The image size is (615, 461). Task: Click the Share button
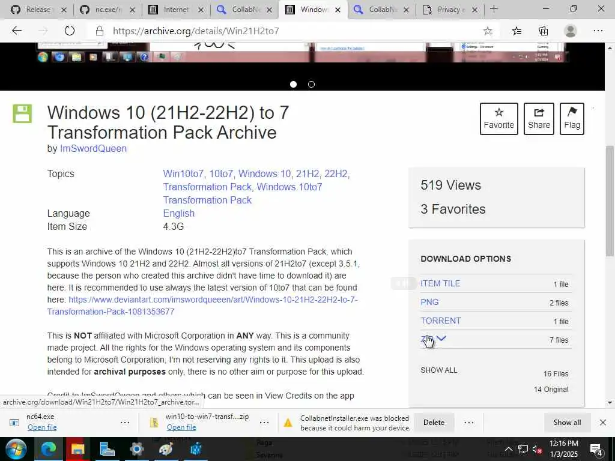point(539,119)
